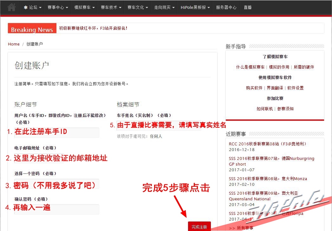Open the 直播 menu item

[x=248, y=7]
